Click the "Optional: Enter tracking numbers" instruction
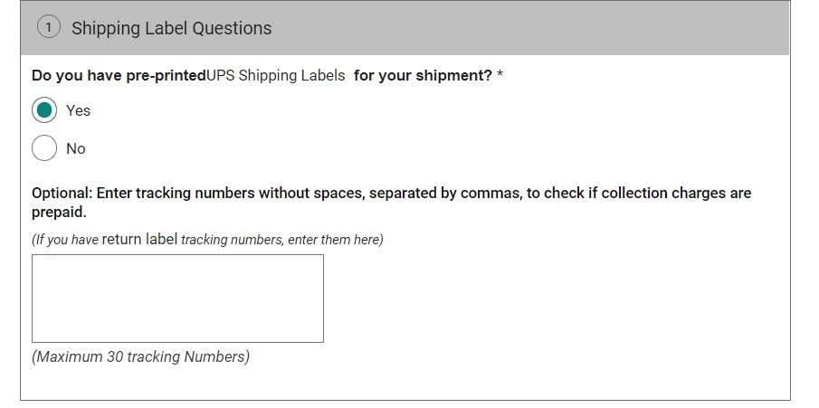Screen dimensions: 819x408 tap(143, 193)
